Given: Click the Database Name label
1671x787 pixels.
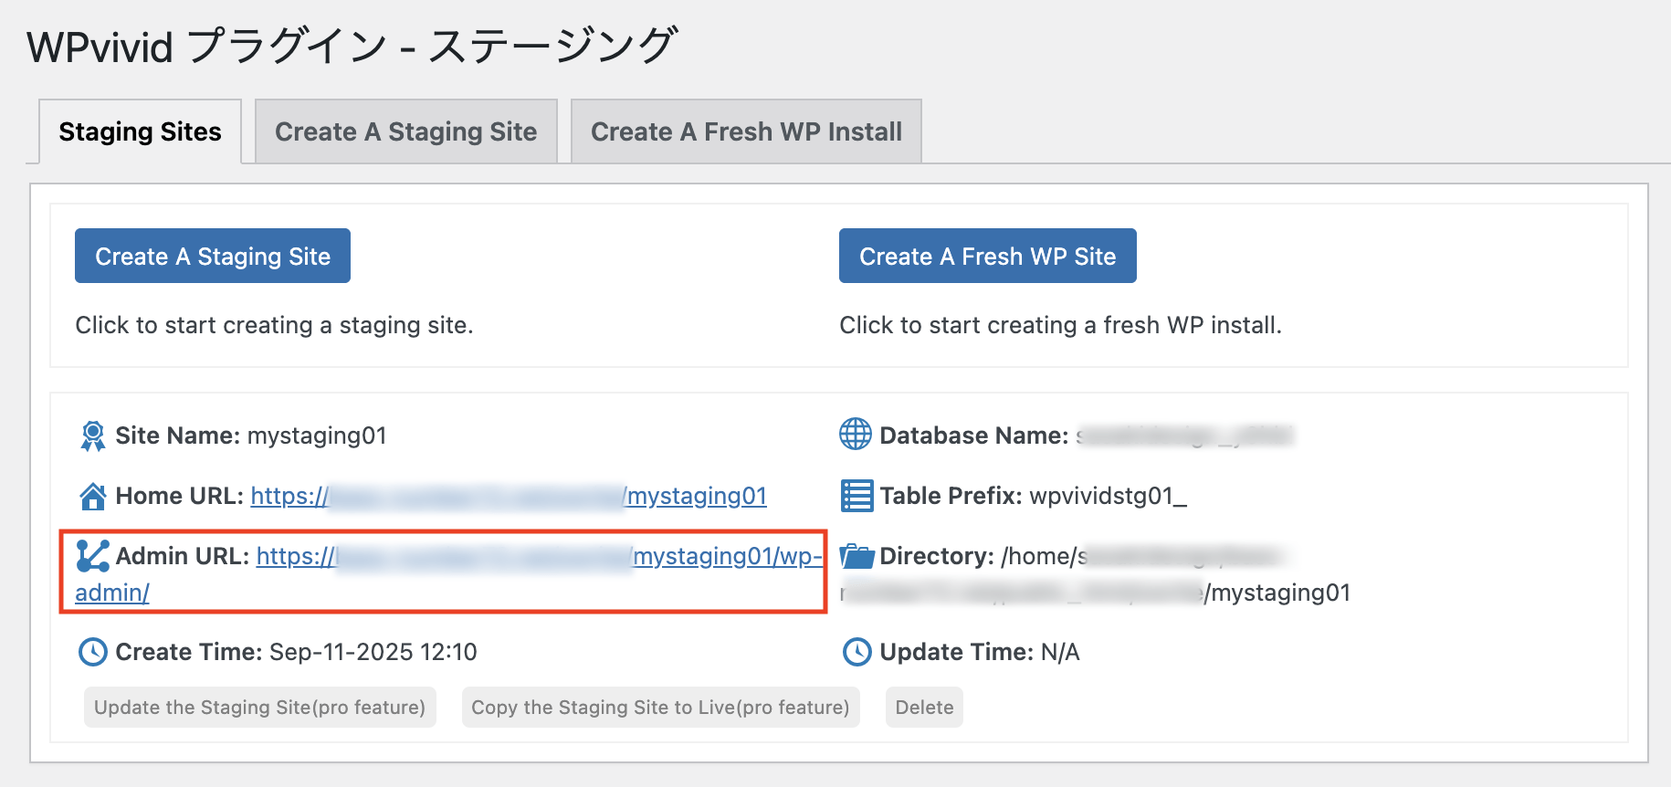Looking at the screenshot, I should [x=974, y=435].
